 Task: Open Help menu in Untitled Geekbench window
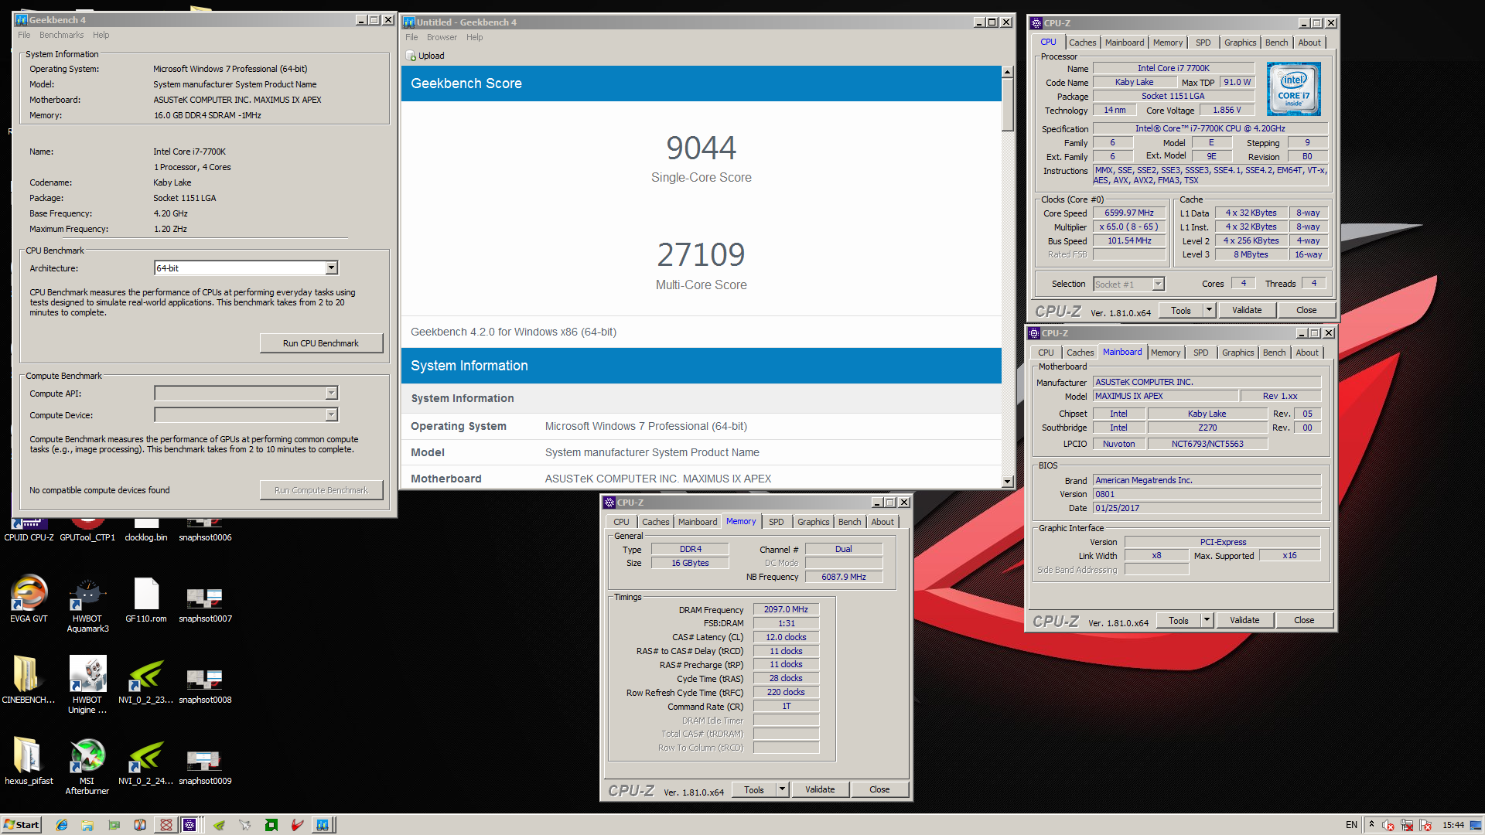[474, 37]
